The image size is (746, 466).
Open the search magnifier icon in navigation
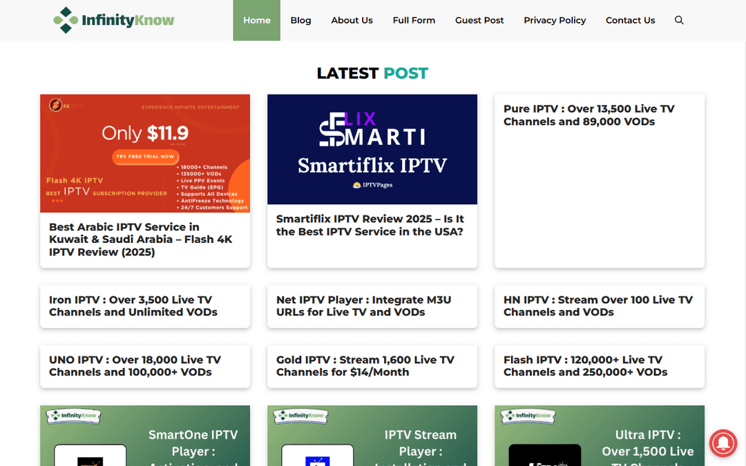point(679,20)
